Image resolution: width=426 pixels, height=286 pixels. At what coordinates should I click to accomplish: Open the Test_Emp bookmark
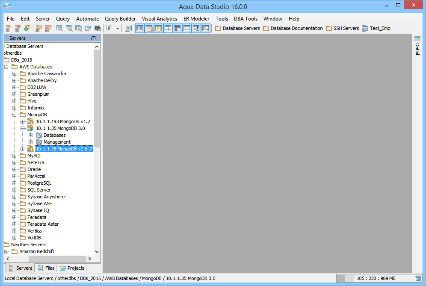pos(376,28)
